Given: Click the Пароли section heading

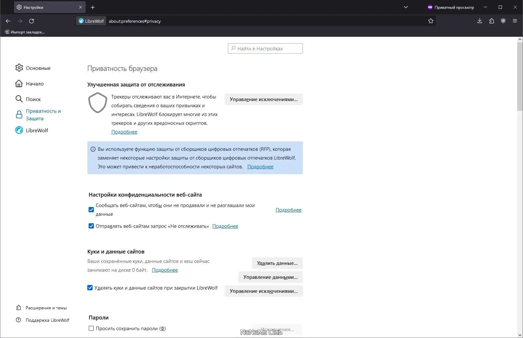Looking at the screenshot, I should [99, 318].
